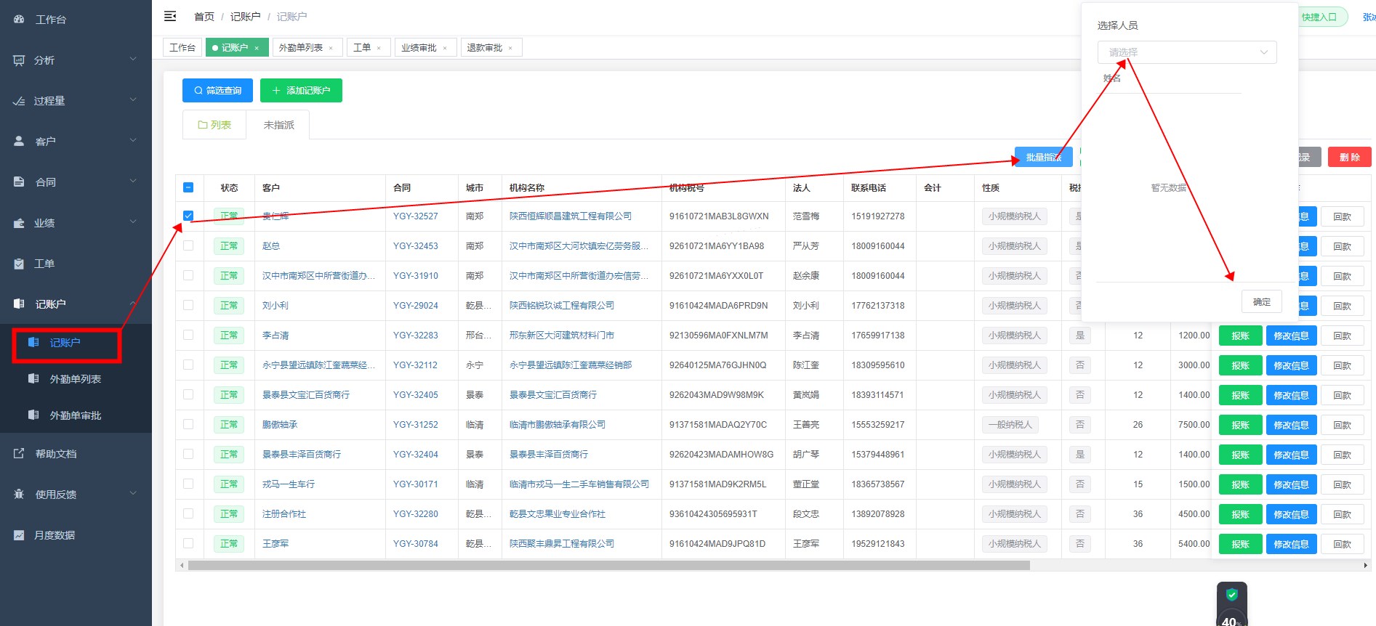This screenshot has height=626, width=1376.
Task: Click the red 删除 button
Action: [1350, 157]
